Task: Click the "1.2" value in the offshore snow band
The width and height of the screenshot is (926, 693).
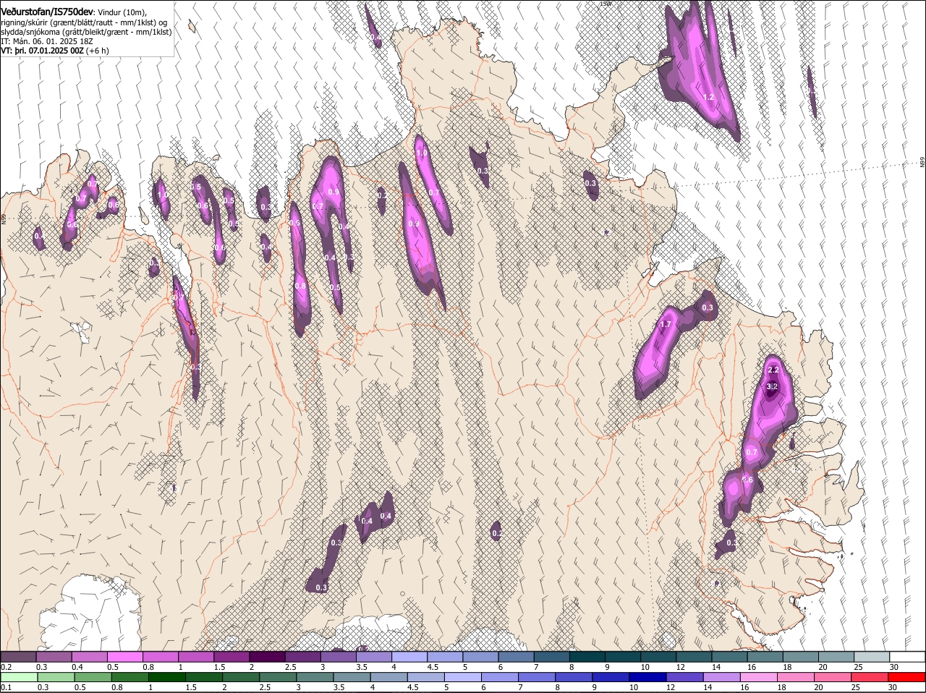Action: point(709,97)
